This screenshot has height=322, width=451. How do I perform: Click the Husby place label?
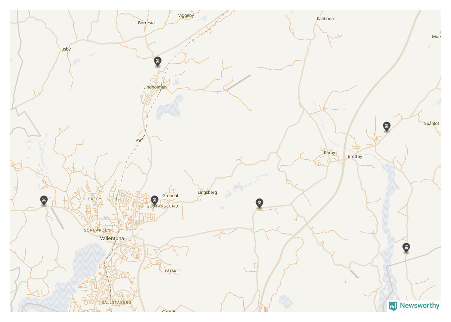pos(65,49)
